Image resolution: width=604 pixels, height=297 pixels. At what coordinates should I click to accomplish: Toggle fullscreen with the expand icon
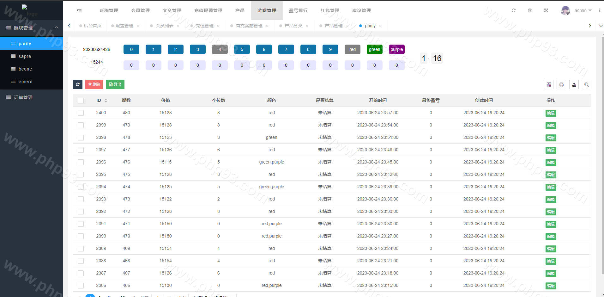(x=546, y=10)
